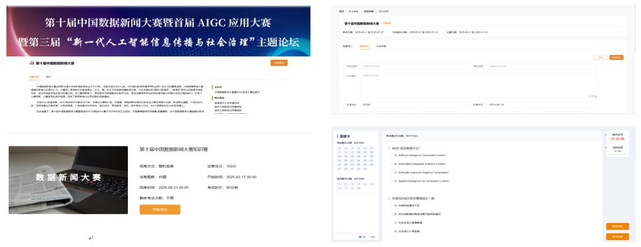Click the start time 2025-03-17 00:00

point(241,177)
